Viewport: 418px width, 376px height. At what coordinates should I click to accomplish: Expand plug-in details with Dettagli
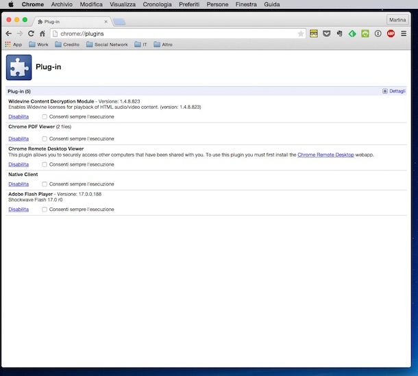pyautogui.click(x=394, y=91)
